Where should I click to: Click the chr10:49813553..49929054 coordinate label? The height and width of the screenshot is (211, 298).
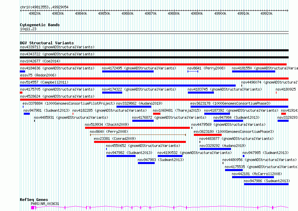point(44,7)
